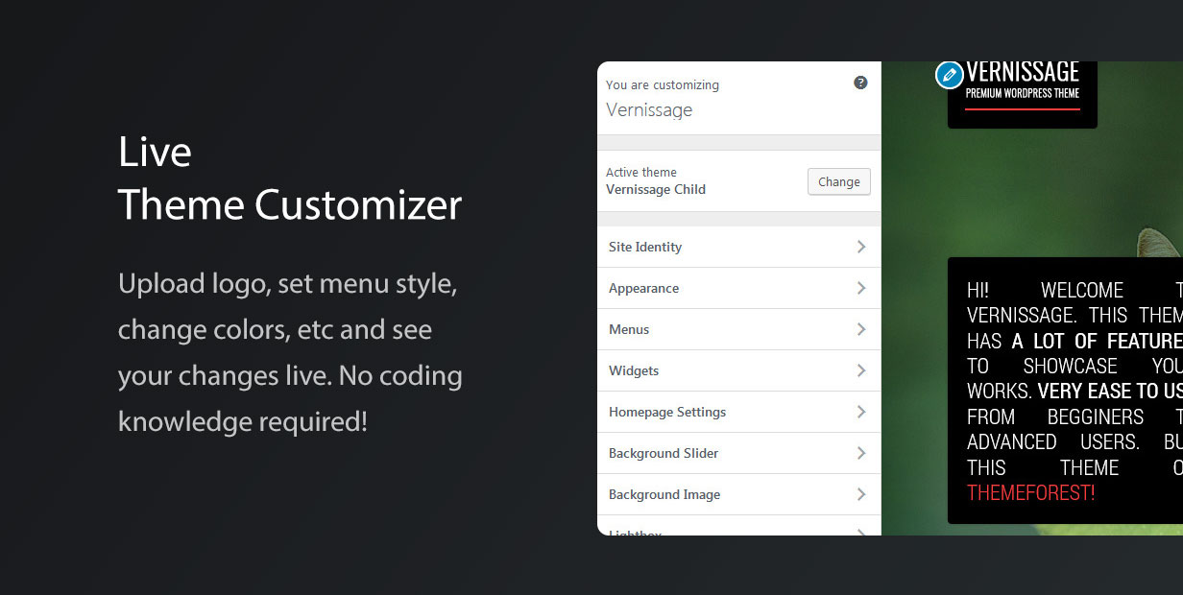Click the Change theme button

[839, 181]
